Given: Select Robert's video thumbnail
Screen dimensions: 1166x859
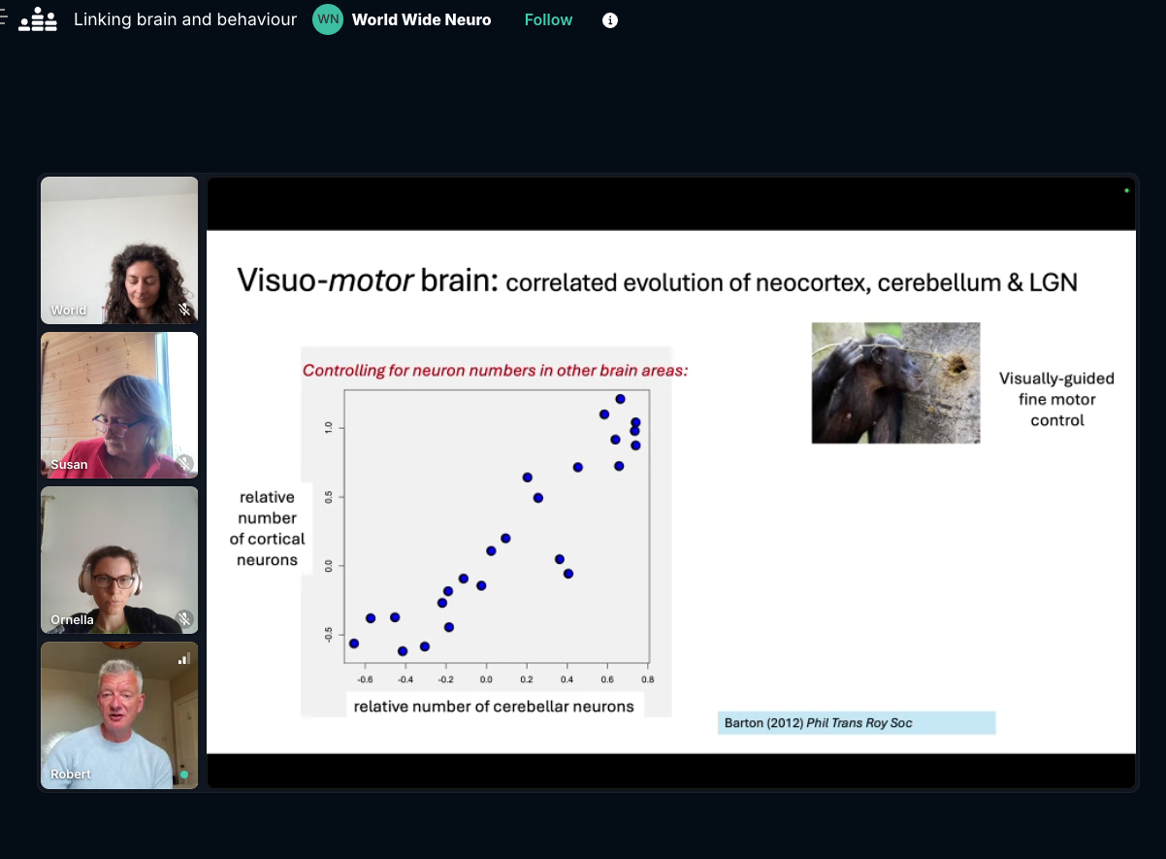Looking at the screenshot, I should [119, 715].
